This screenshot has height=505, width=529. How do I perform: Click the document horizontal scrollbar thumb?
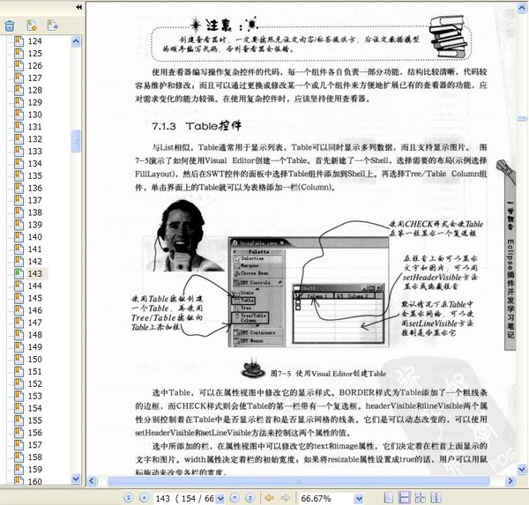coord(298,481)
